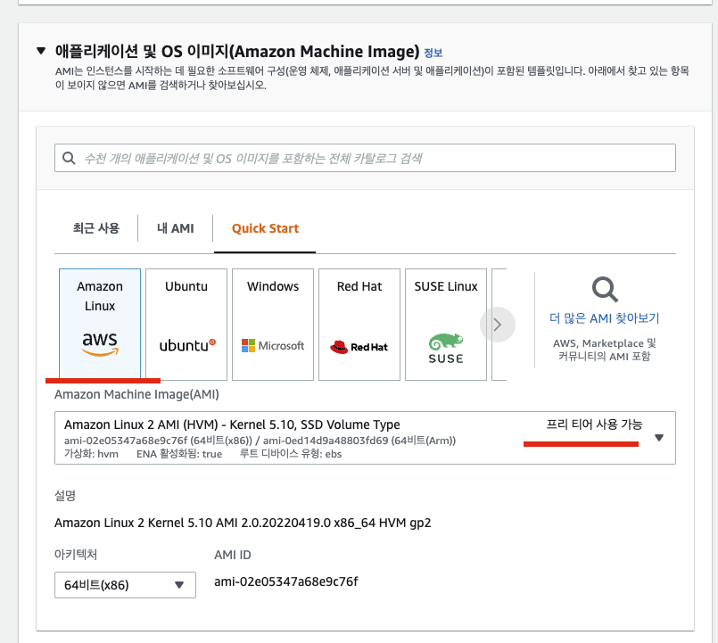Click the Red Hat logo
Viewport: 718px width, 643px height.
[x=359, y=347]
